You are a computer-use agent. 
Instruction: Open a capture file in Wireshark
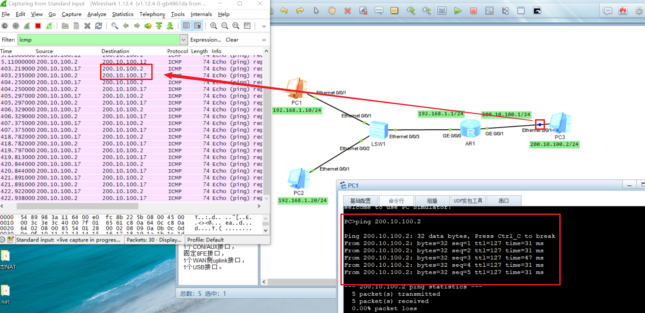point(65,26)
